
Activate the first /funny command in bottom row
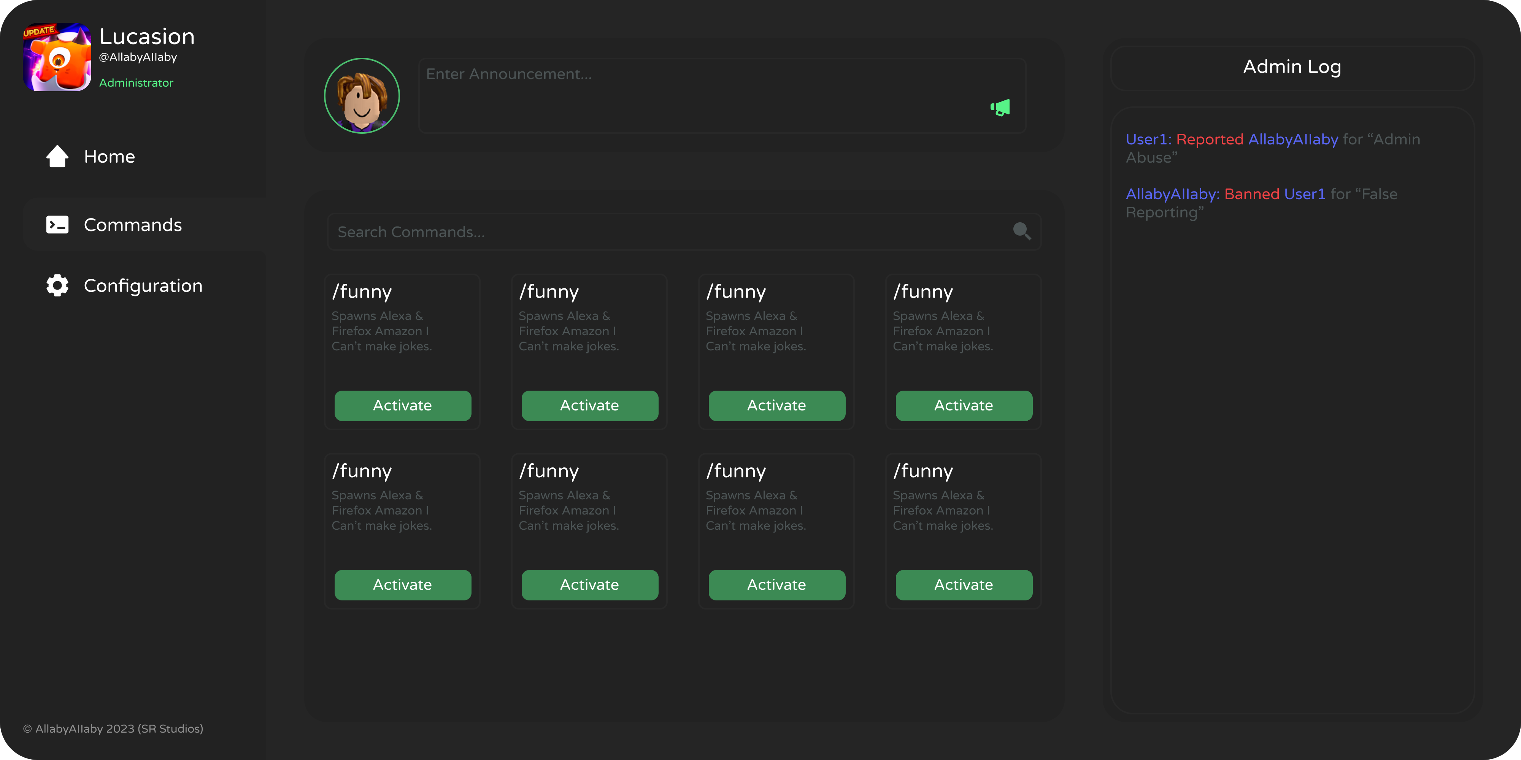[403, 585]
